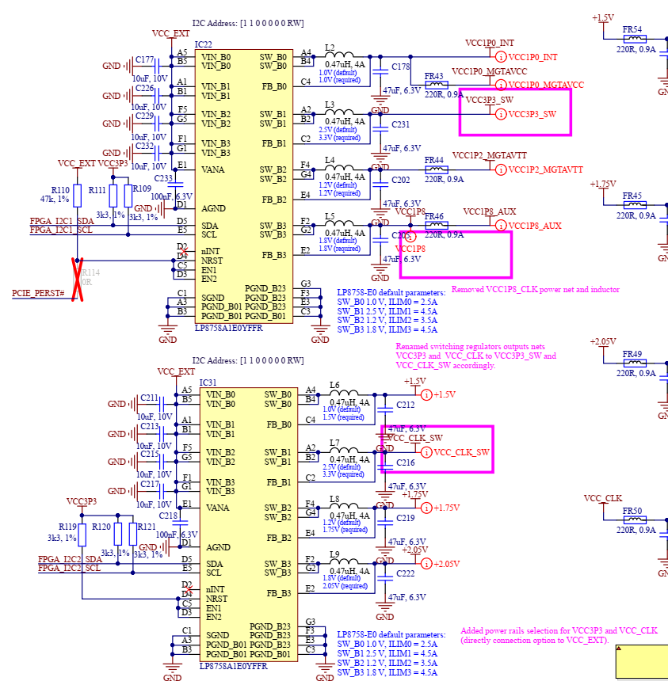The image size is (668, 685).
Task: Select the info marker for VCC_CLK_SW
Action: tap(426, 452)
